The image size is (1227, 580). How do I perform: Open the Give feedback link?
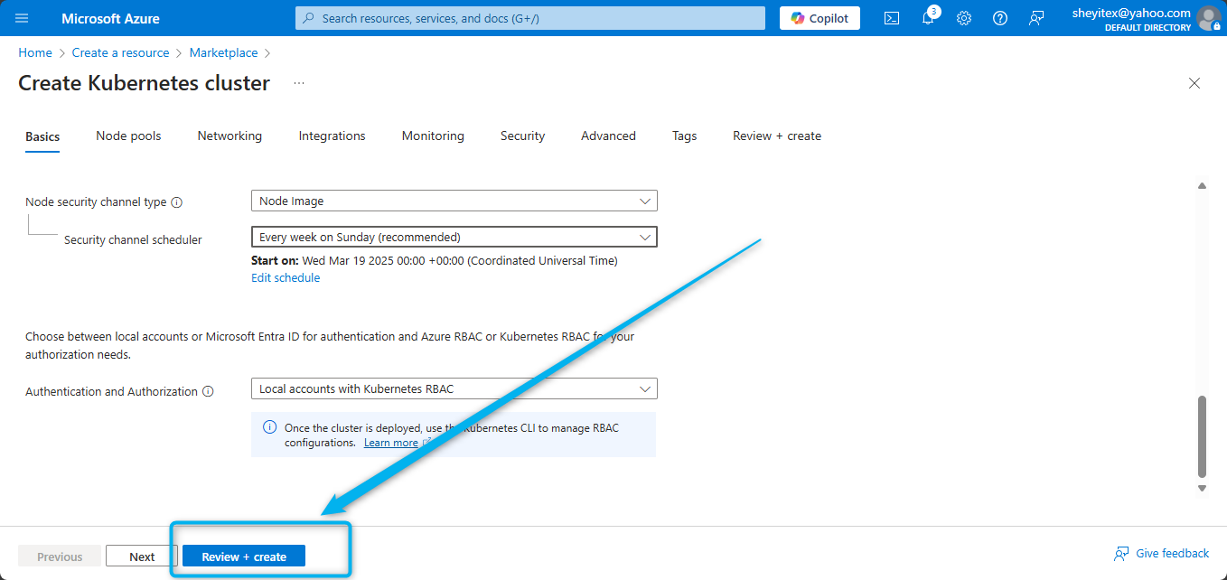click(x=1162, y=553)
